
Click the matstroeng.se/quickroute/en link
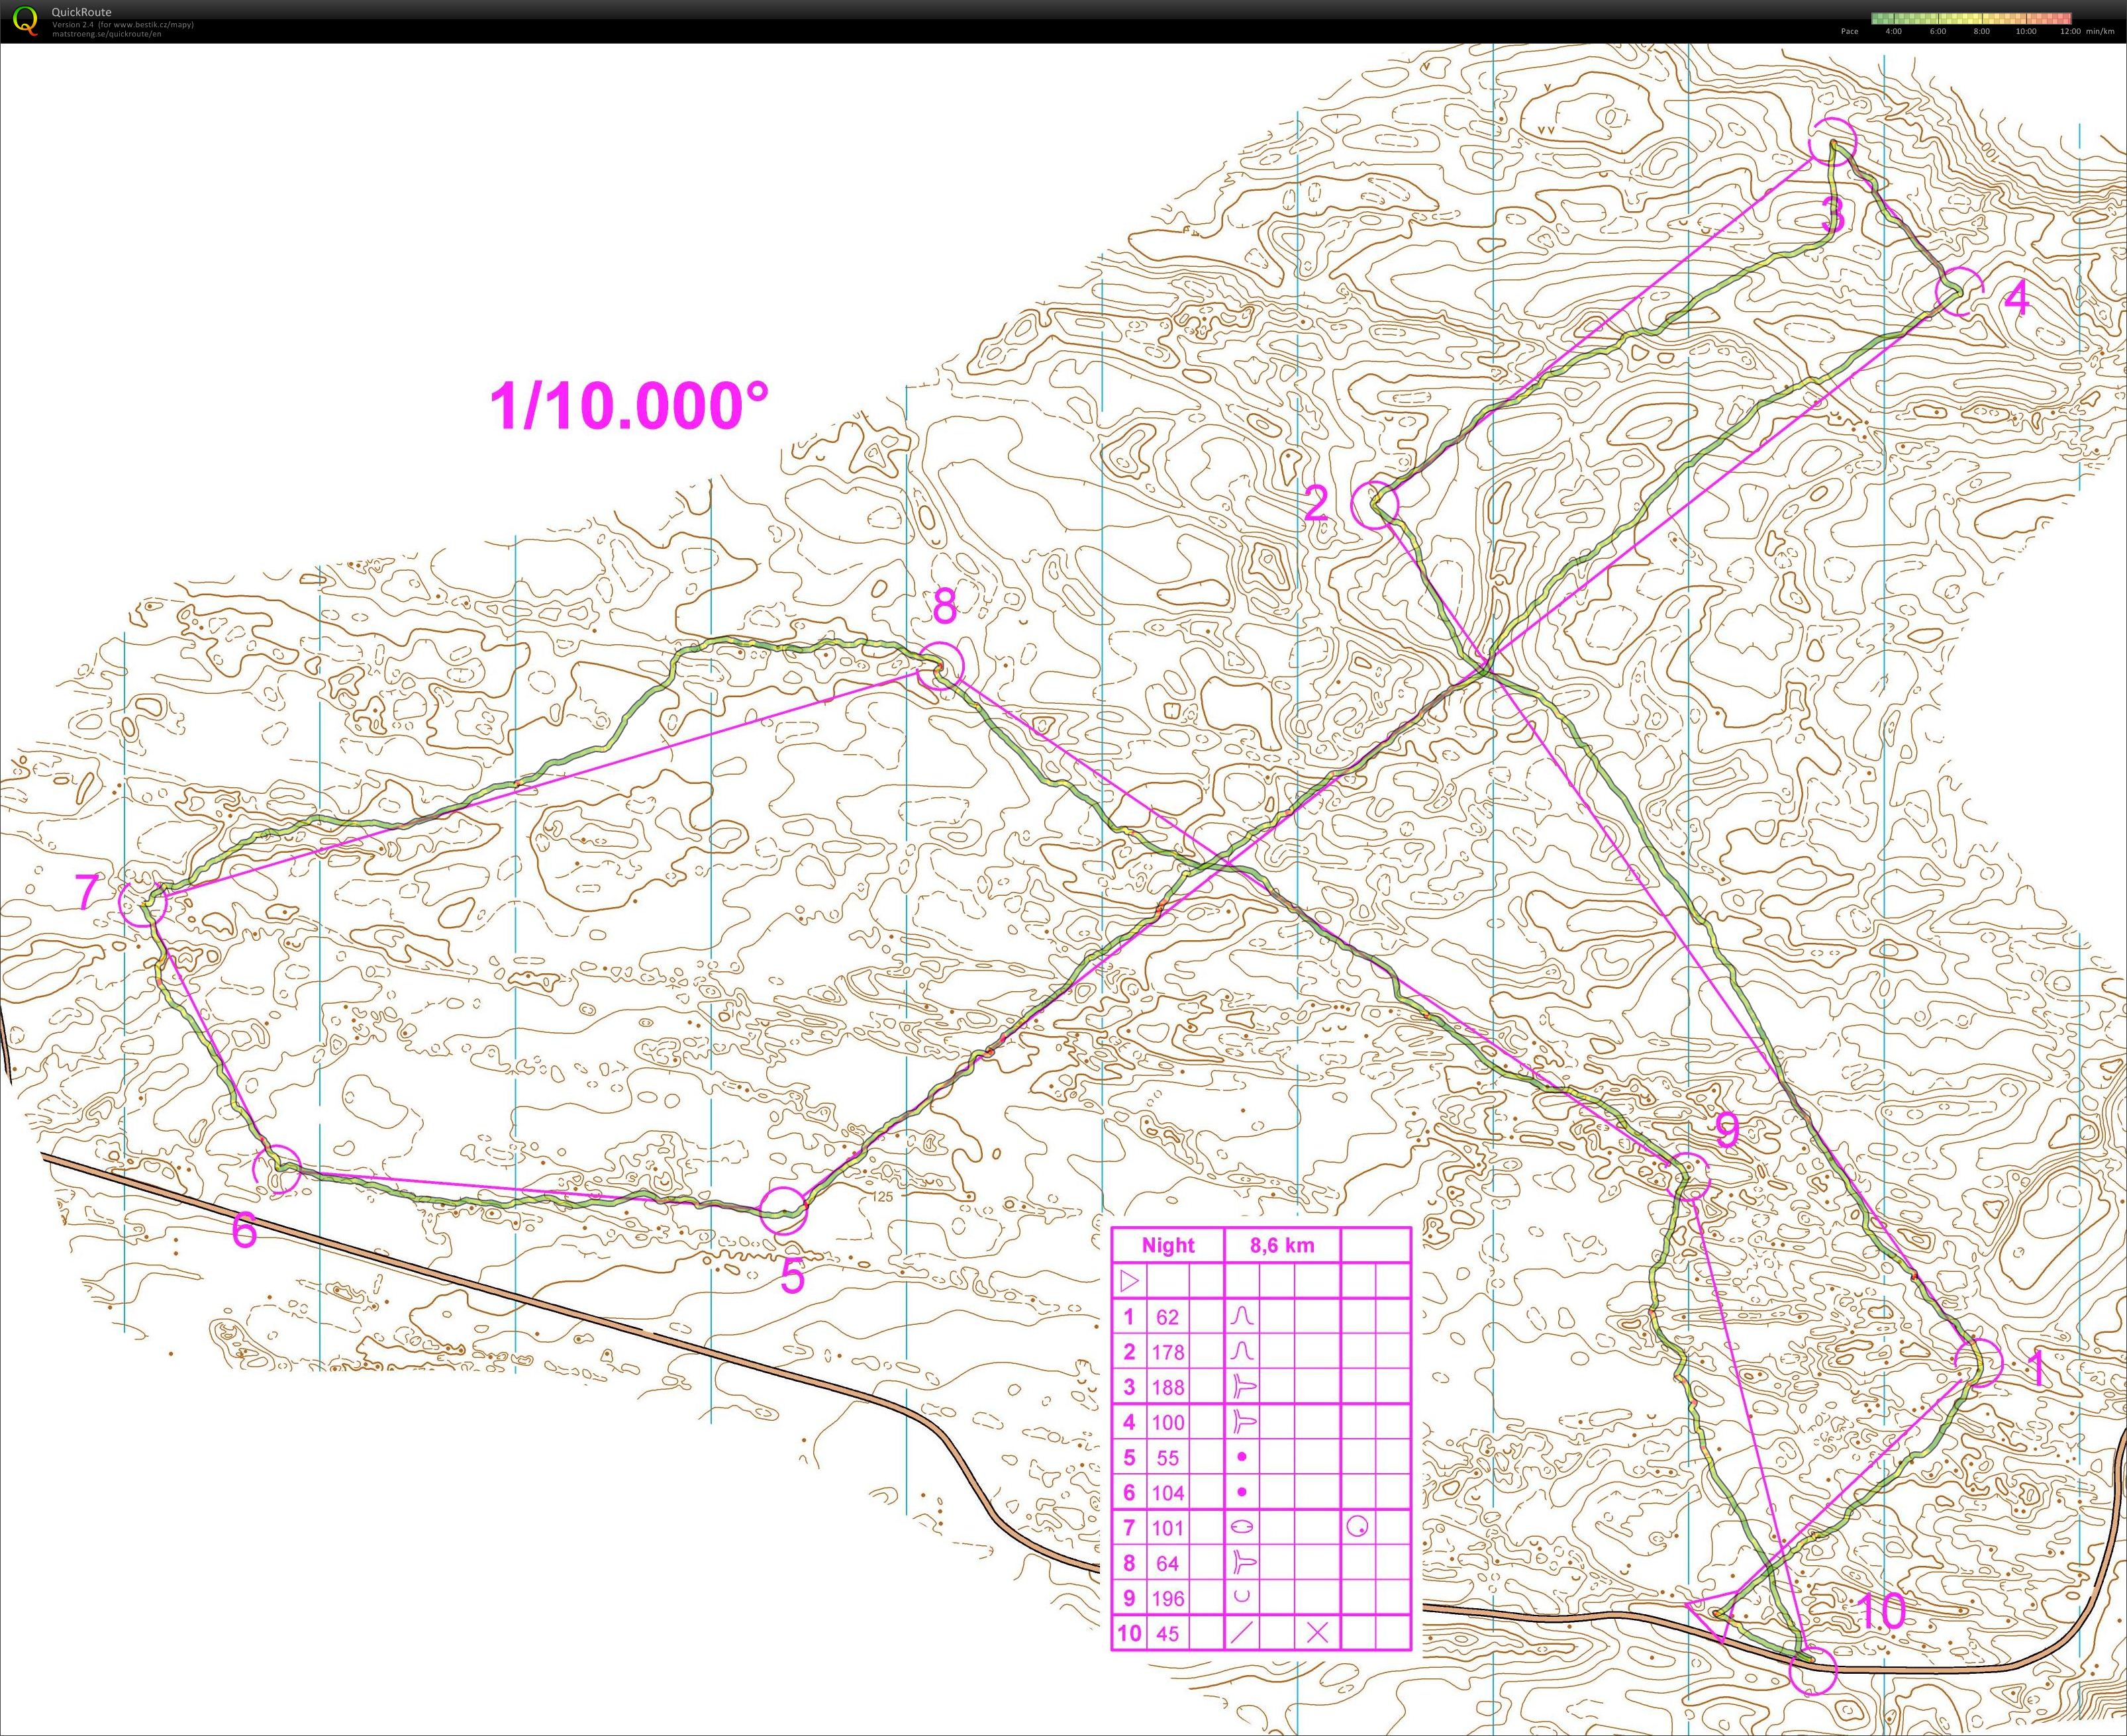pyautogui.click(x=106, y=34)
